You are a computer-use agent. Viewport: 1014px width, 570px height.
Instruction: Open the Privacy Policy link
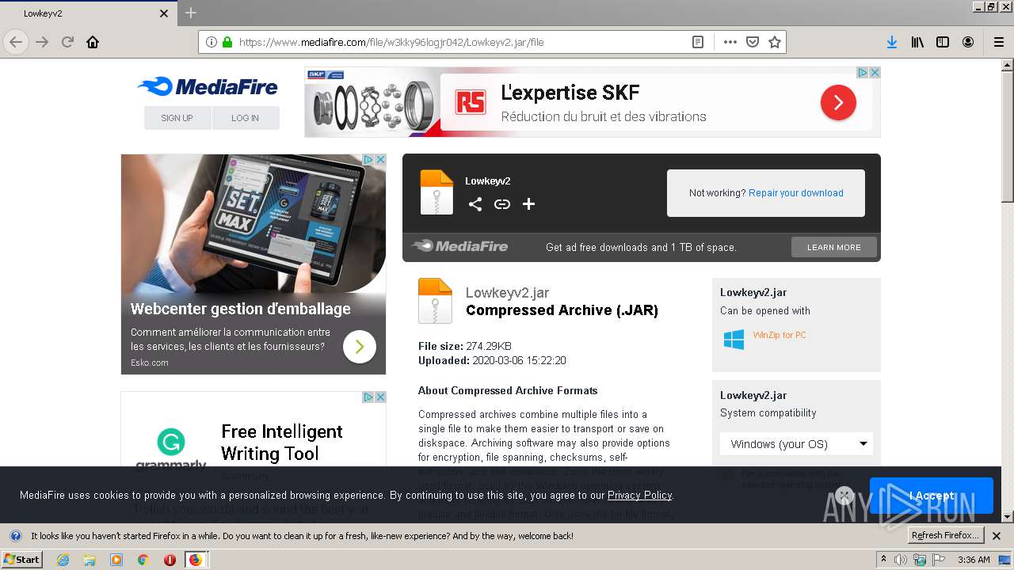[x=639, y=495]
